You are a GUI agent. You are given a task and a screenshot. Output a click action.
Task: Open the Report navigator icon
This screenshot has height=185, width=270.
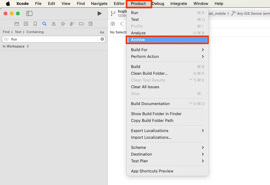91,24
